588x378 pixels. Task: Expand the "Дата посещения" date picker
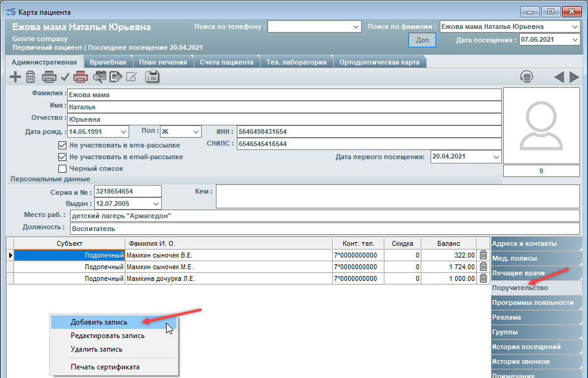tap(574, 40)
